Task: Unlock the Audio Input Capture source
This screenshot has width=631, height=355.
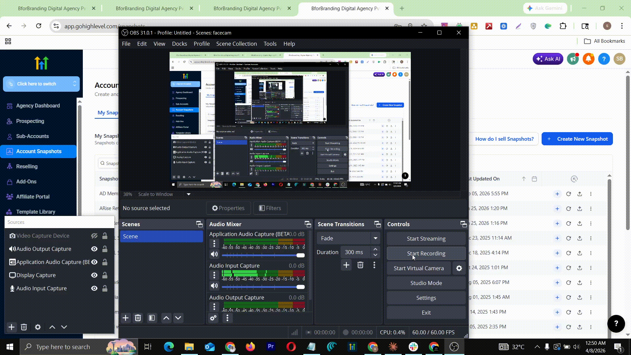Action: 105,288
